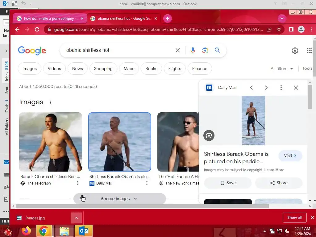Select the News filter chip

coord(77,69)
